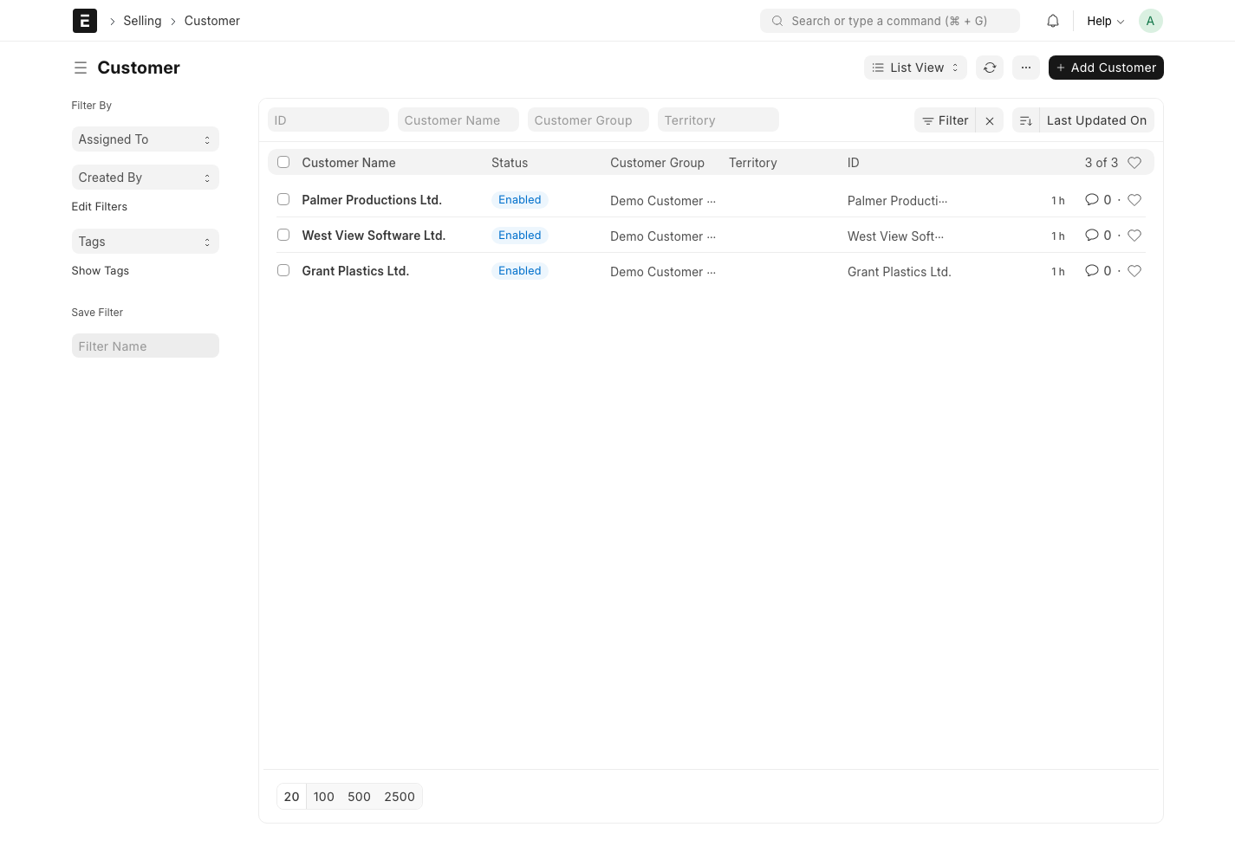Like West View Software Ltd. heart icon
Viewport: 1248px width, 866px height.
[x=1134, y=236]
